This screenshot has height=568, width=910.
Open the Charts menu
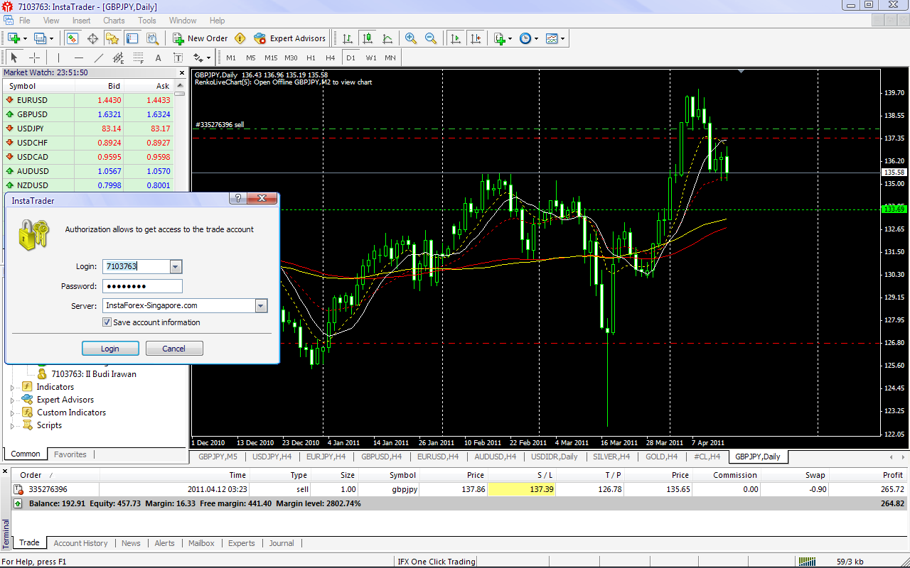(x=114, y=21)
